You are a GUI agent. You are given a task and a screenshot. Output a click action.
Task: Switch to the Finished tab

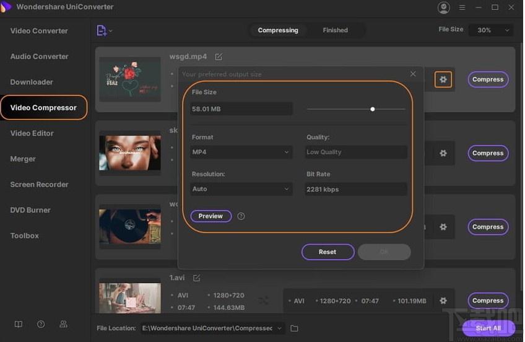tap(335, 30)
